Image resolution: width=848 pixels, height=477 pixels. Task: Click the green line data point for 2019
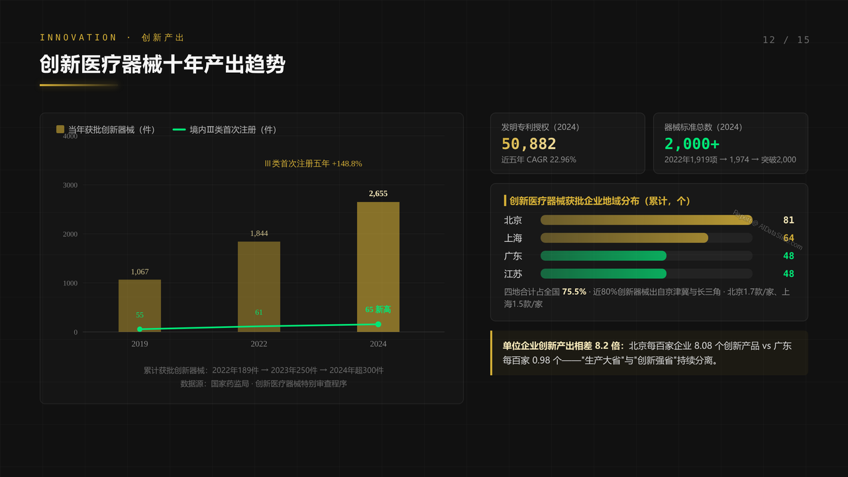[x=140, y=329]
